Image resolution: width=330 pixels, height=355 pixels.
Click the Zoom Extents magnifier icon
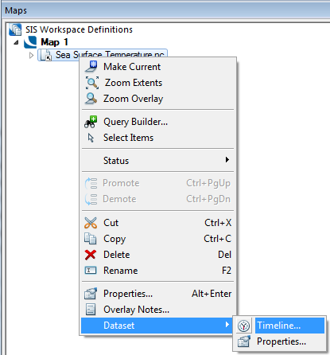[x=91, y=83]
